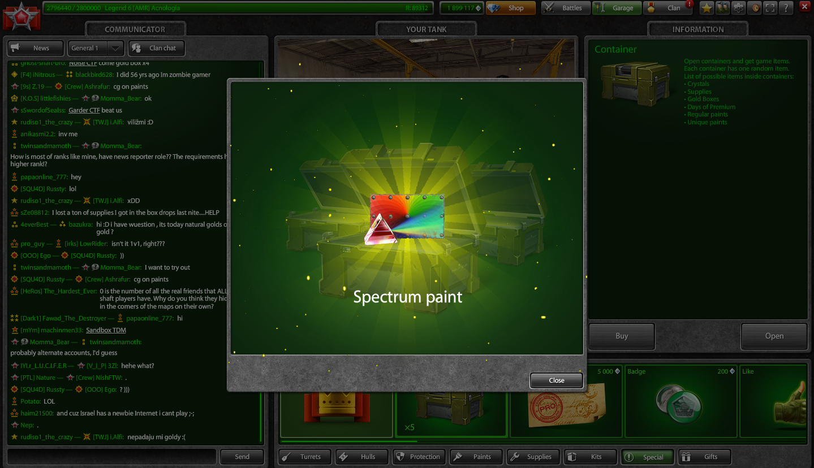Click the garage items horizontal scrollbar
Image resolution: width=814 pixels, height=468 pixels.
[348, 441]
